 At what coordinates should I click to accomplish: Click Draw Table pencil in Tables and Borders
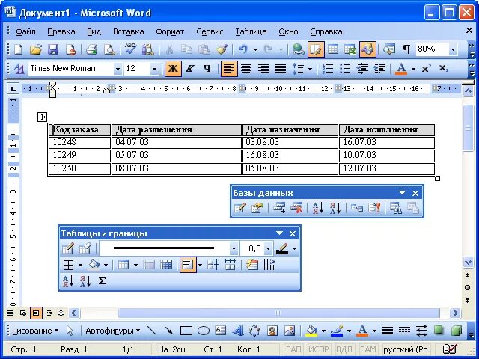pyautogui.click(x=68, y=248)
